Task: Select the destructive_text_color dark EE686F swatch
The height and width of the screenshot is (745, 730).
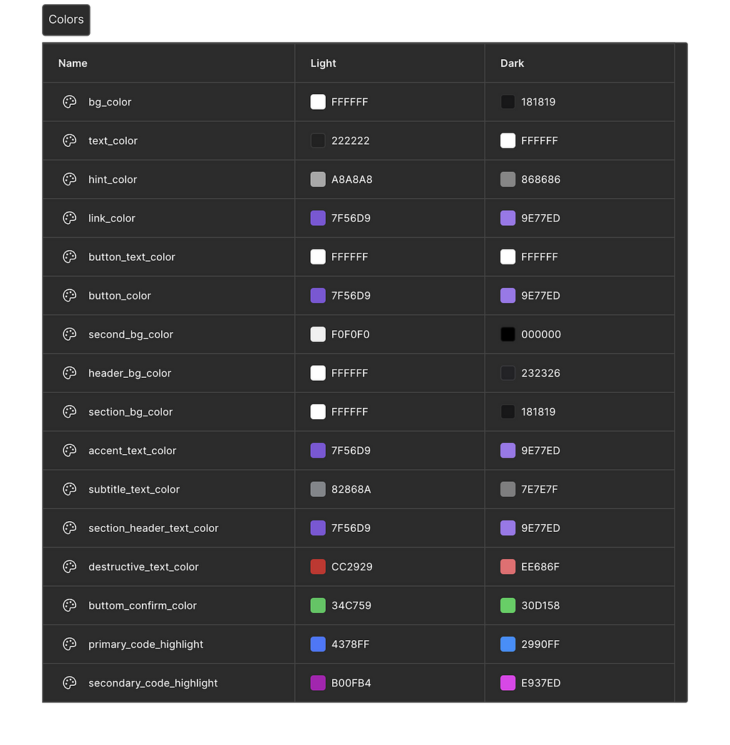Action: 508,566
